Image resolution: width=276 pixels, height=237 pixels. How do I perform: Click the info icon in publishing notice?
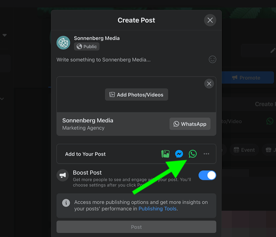66,203
